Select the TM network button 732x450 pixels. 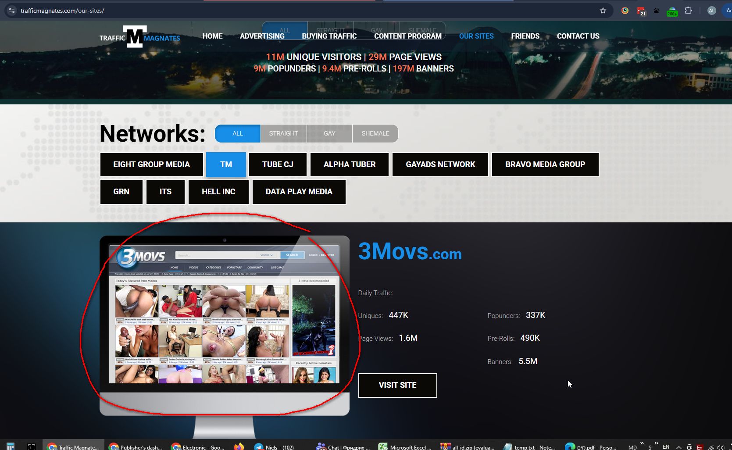(x=226, y=164)
